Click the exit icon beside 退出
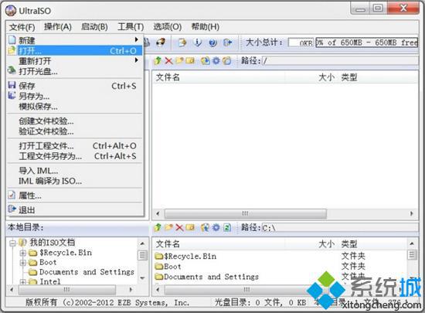The height and width of the screenshot is (313, 425). [x=12, y=209]
